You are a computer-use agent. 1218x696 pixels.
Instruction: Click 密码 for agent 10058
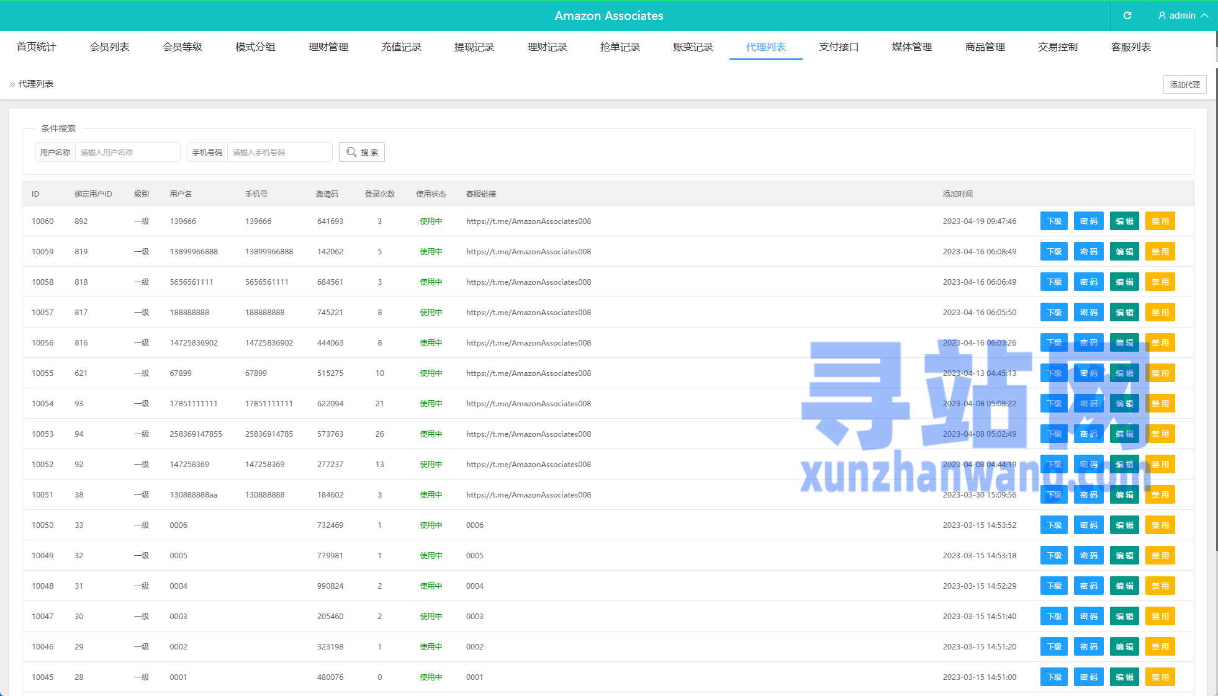1089,282
